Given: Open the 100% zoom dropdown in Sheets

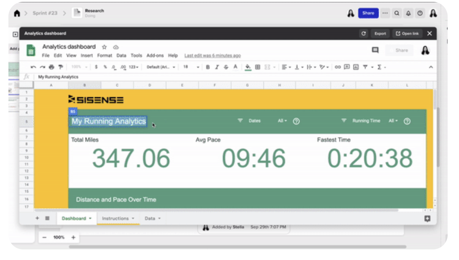Looking at the screenshot, I should 80,67.
